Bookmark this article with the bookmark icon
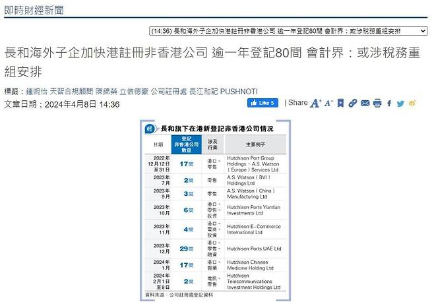The image size is (434, 302). 341,104
